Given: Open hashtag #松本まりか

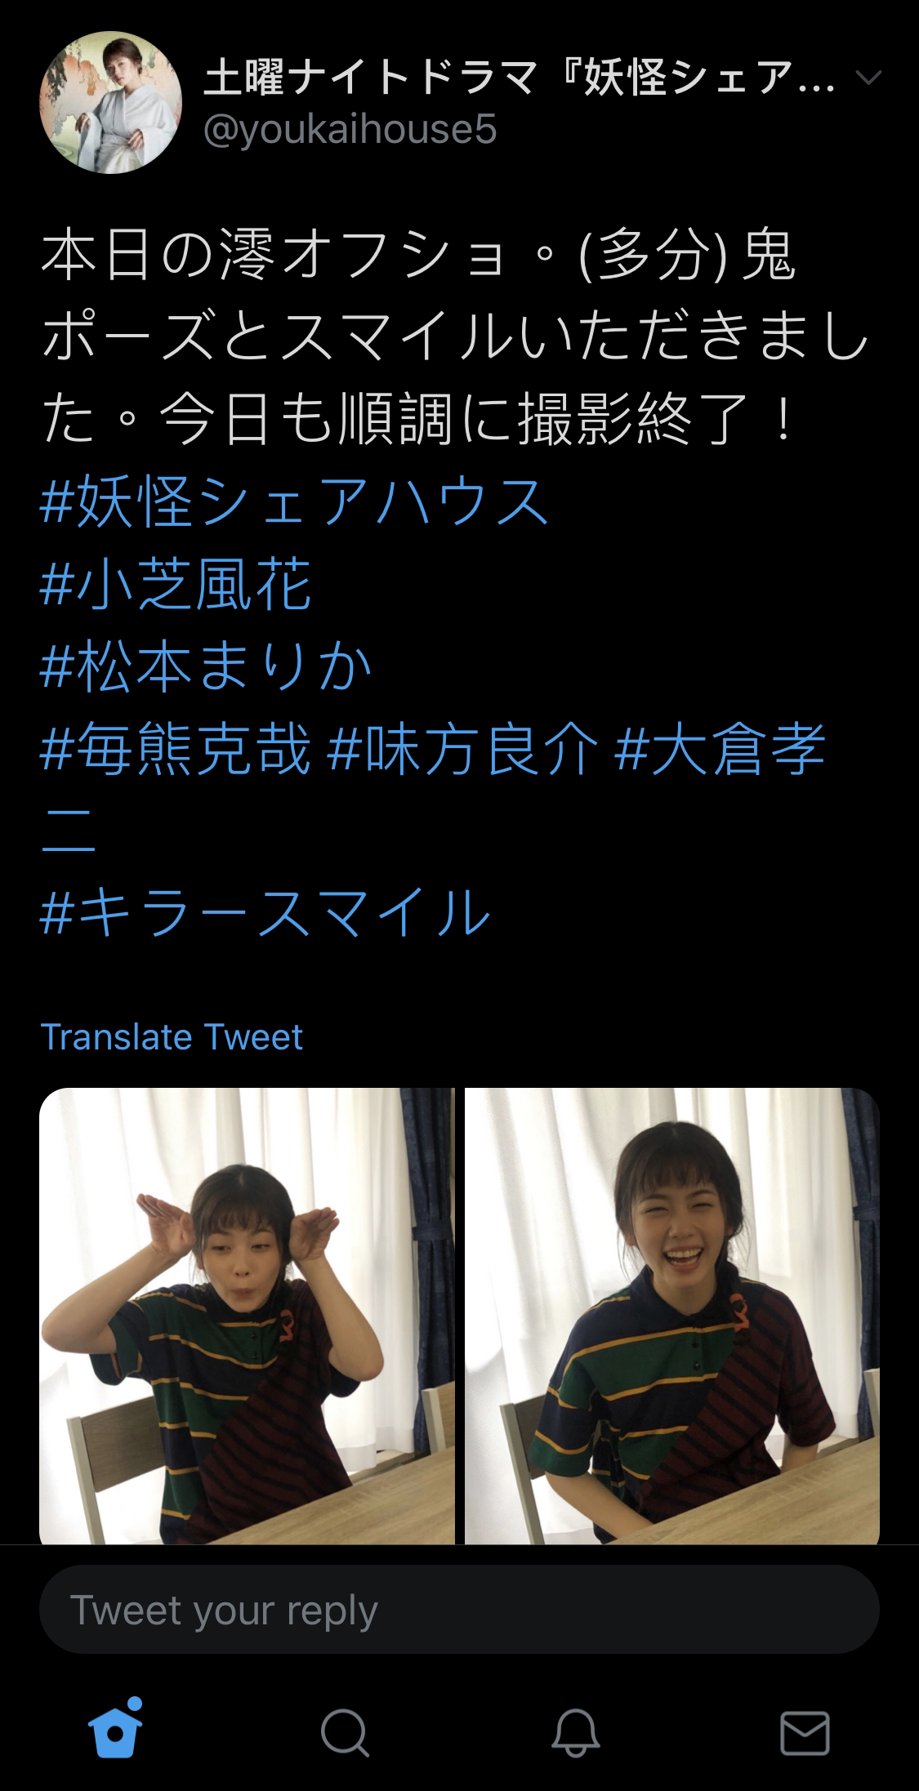Looking at the screenshot, I should click(207, 667).
